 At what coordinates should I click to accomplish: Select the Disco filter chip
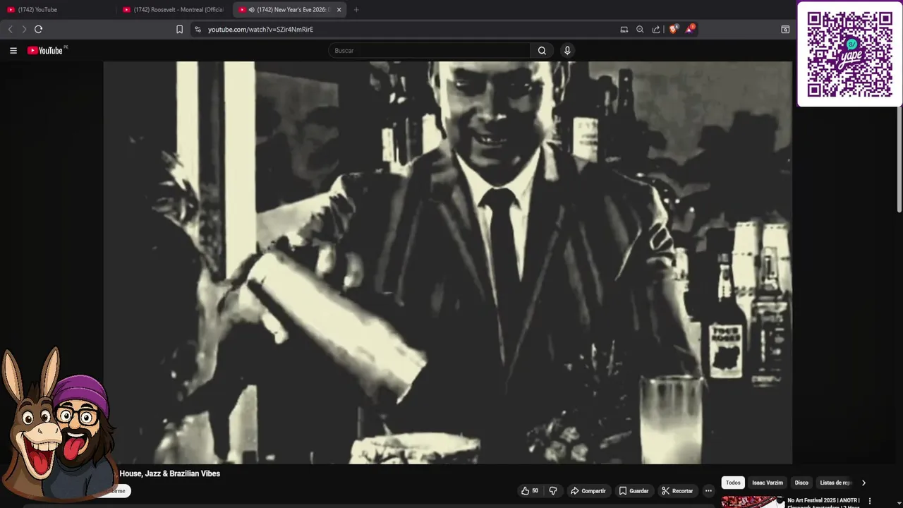(x=801, y=483)
